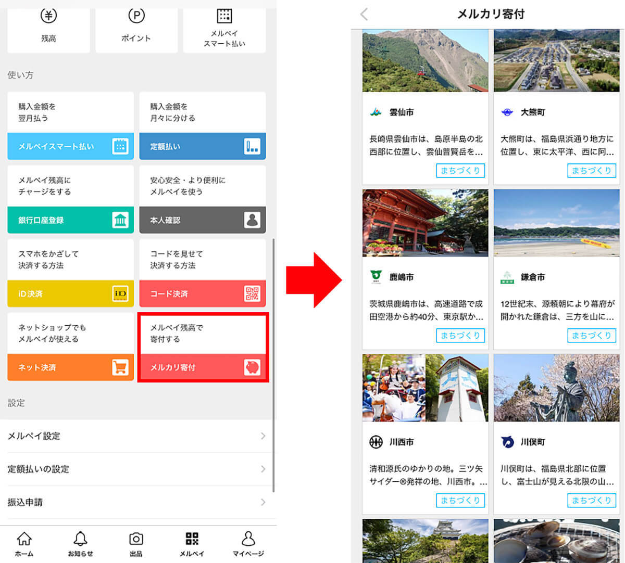Open マイページ person icon
The image size is (625, 563).
point(248,539)
